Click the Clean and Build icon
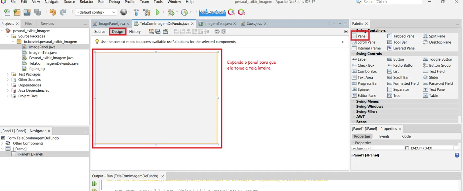 tap(147, 13)
